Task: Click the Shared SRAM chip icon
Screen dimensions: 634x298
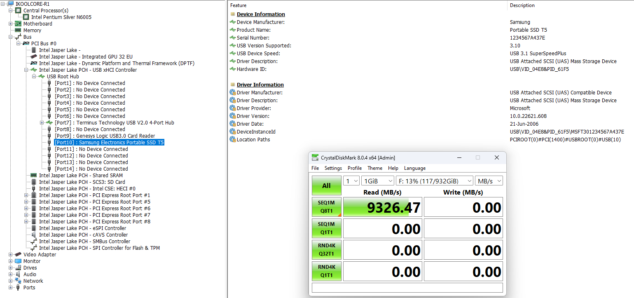Action: [x=34, y=175]
